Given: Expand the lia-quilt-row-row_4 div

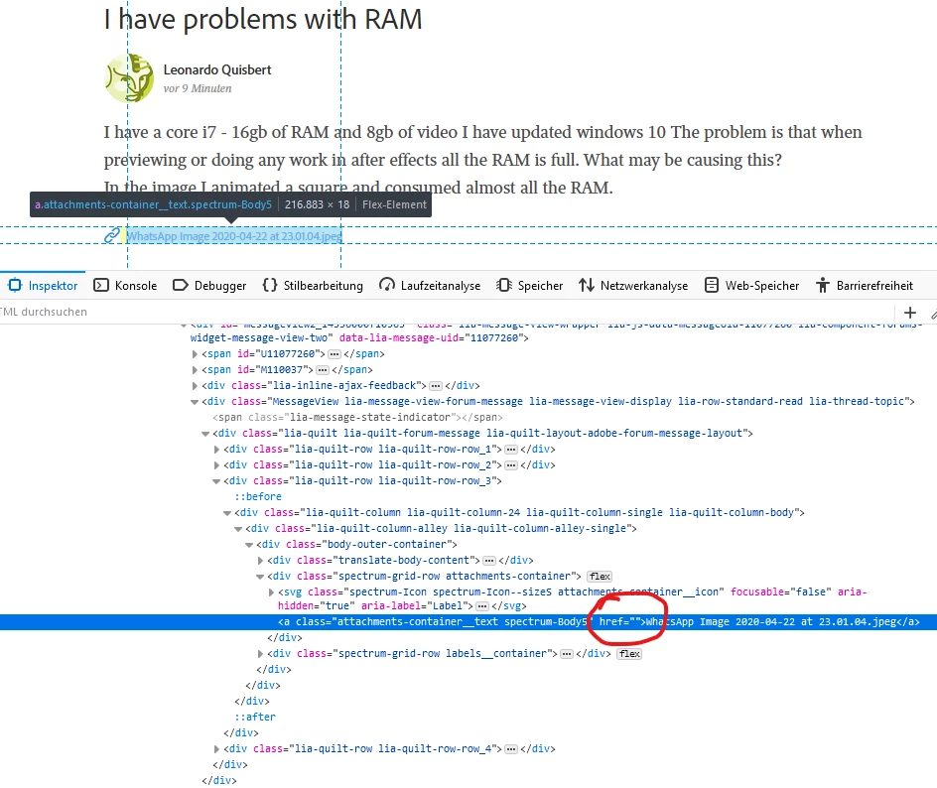Looking at the screenshot, I should pyautogui.click(x=217, y=749).
